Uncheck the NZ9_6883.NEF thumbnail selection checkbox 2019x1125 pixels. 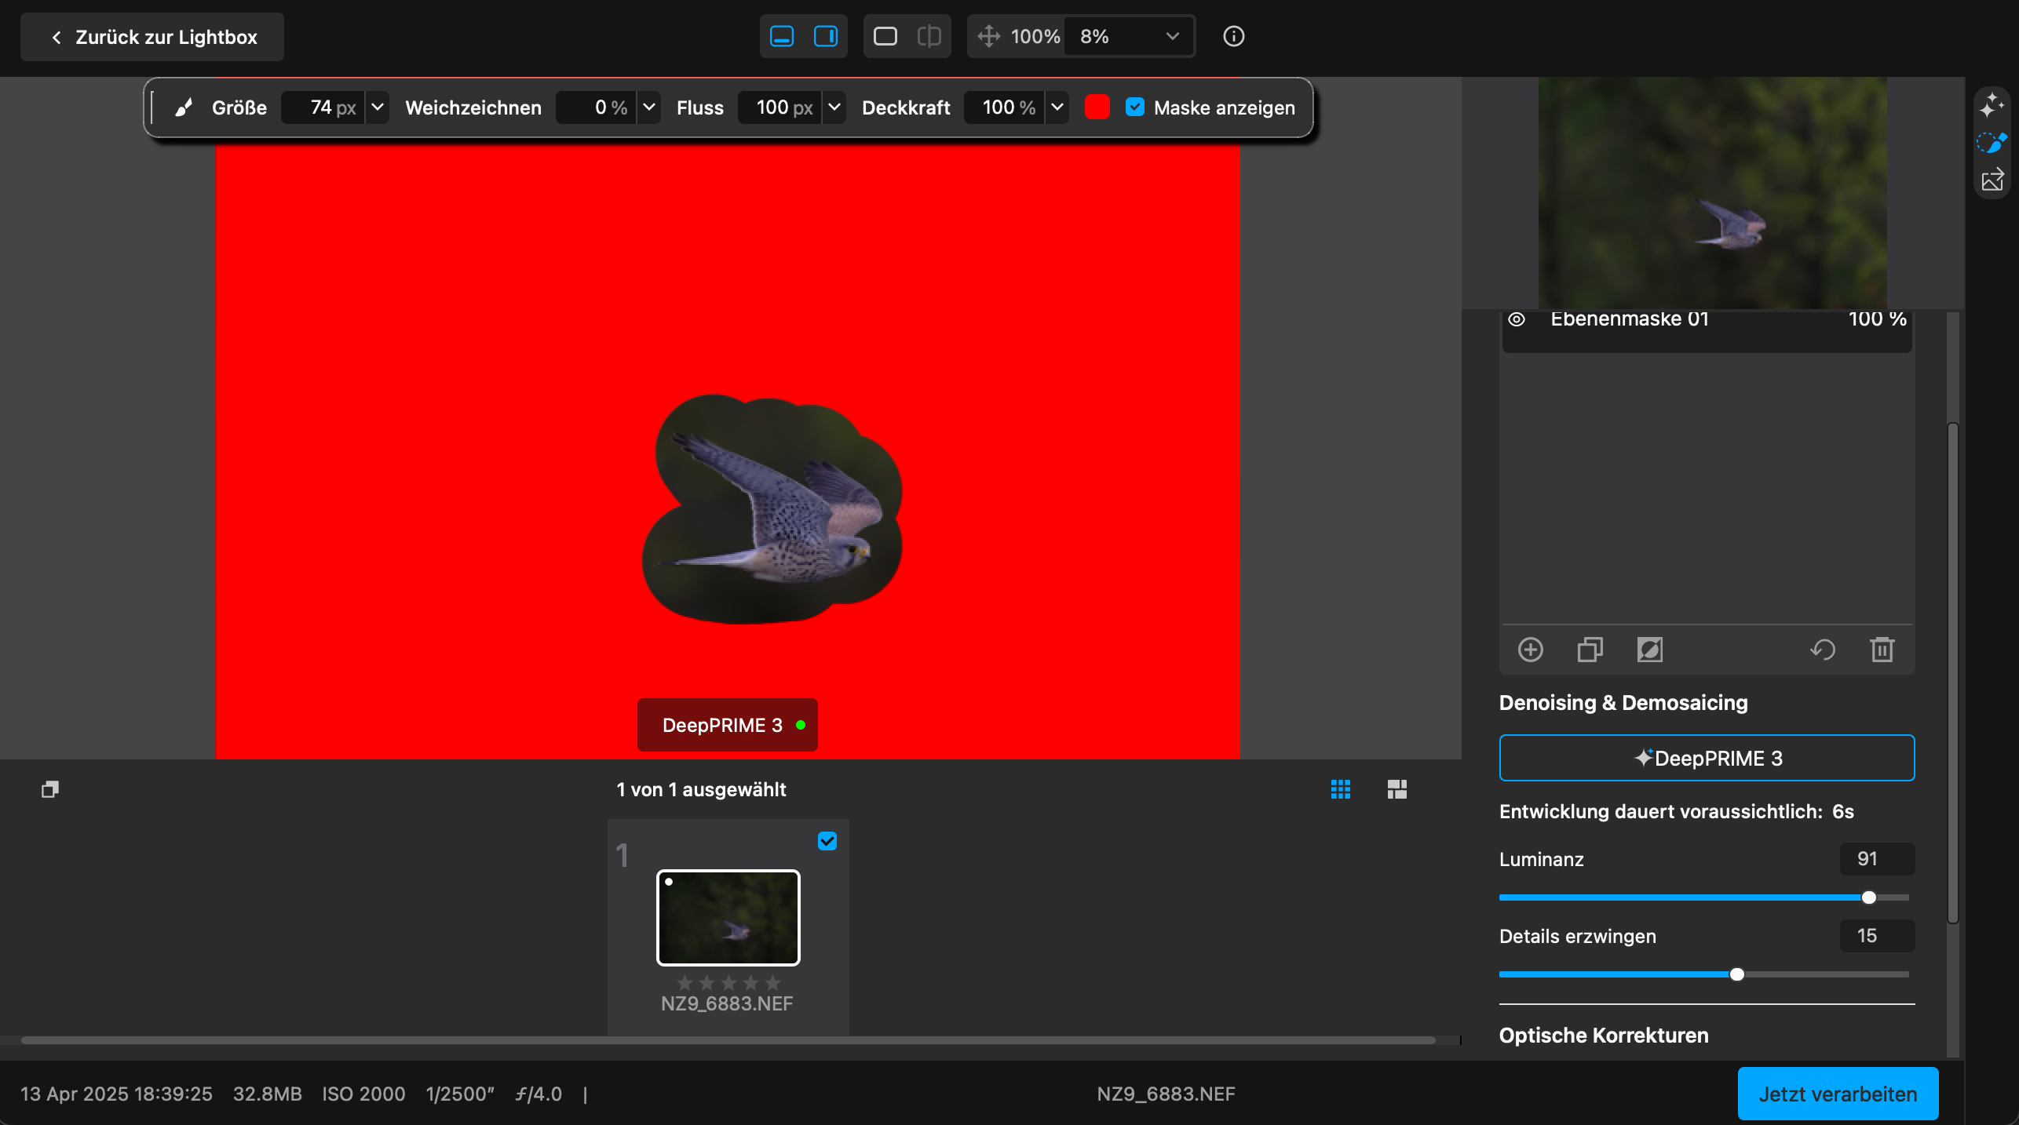(827, 841)
